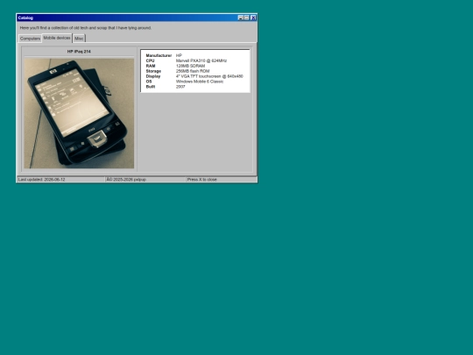Click the Storage value '256MB flash ROM'
The height and width of the screenshot is (355, 473).
pos(193,71)
